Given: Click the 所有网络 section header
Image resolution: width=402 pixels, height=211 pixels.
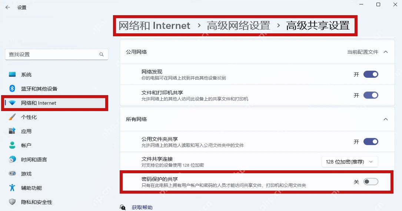Looking at the screenshot, I should (x=257, y=119).
